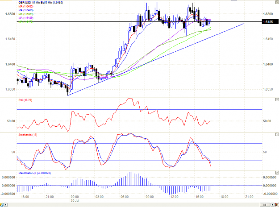The width and height of the screenshot is (279, 207).
Task: Click the upper blue Rsi threshold line
Action: click(139, 110)
